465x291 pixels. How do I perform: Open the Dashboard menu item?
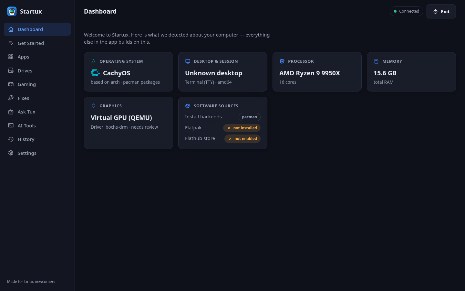tap(37, 29)
